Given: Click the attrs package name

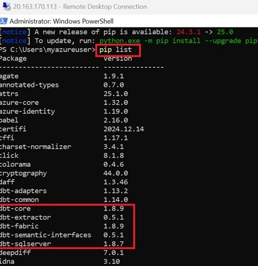Looking at the screenshot, I should coord(9,94).
